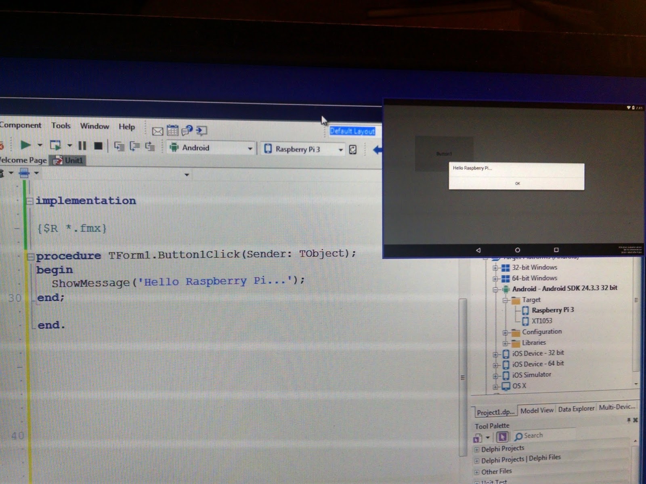646x484 pixels.
Task: Open the Run button dropdown arrow
Action: tap(40, 145)
